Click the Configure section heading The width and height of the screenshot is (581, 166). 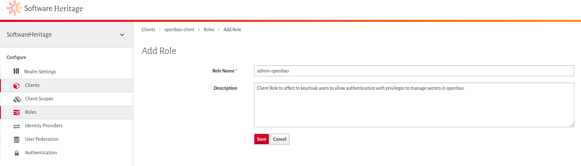coord(16,57)
